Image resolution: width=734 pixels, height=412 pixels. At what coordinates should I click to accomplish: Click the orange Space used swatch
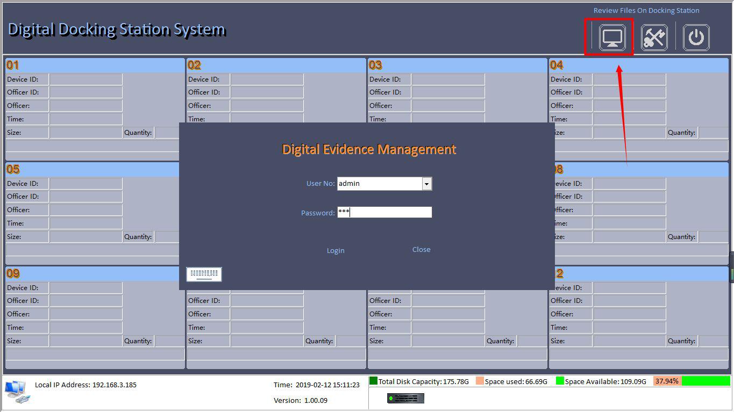[480, 381]
